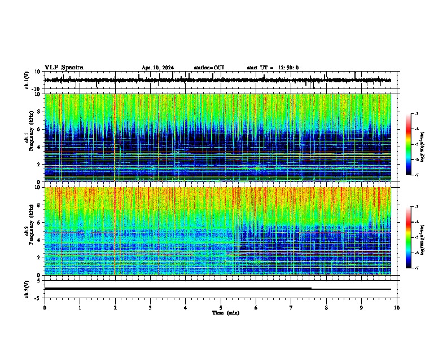Select the "ch.3(V)" axis label
Screen dimensions: 447x345
click(27, 289)
